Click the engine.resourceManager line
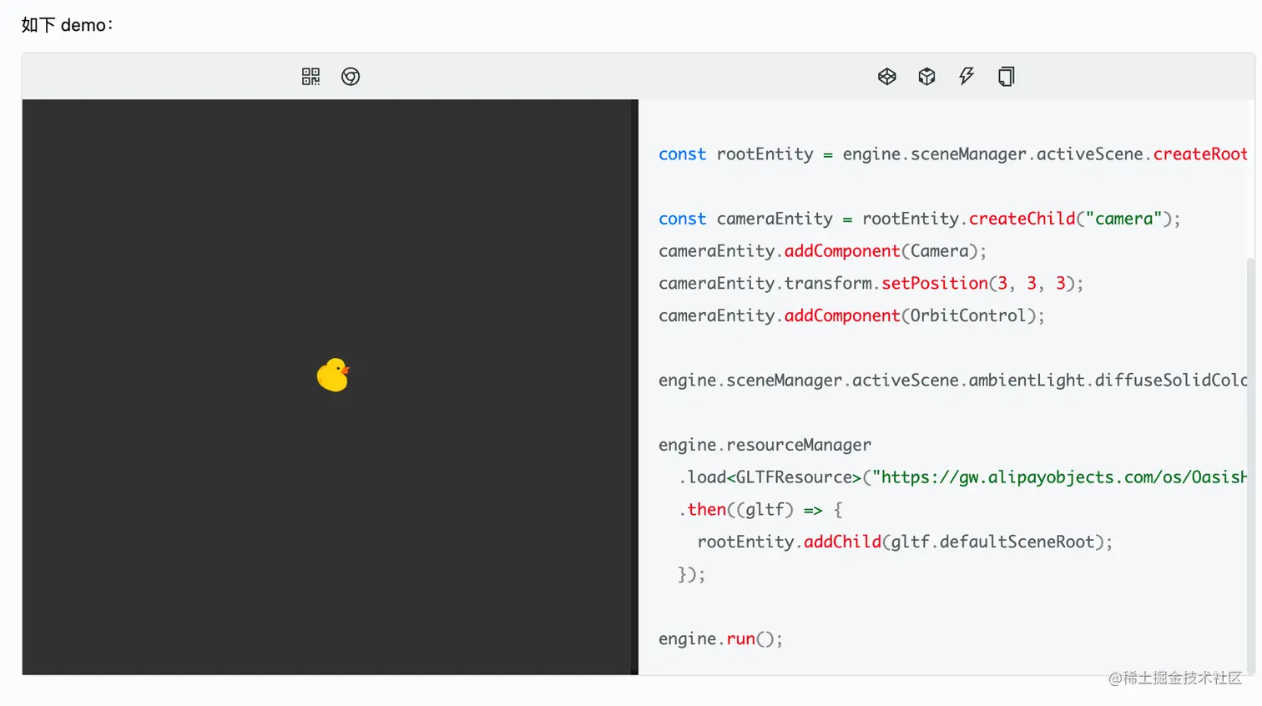Image resolution: width=1262 pixels, height=706 pixels. (x=765, y=445)
